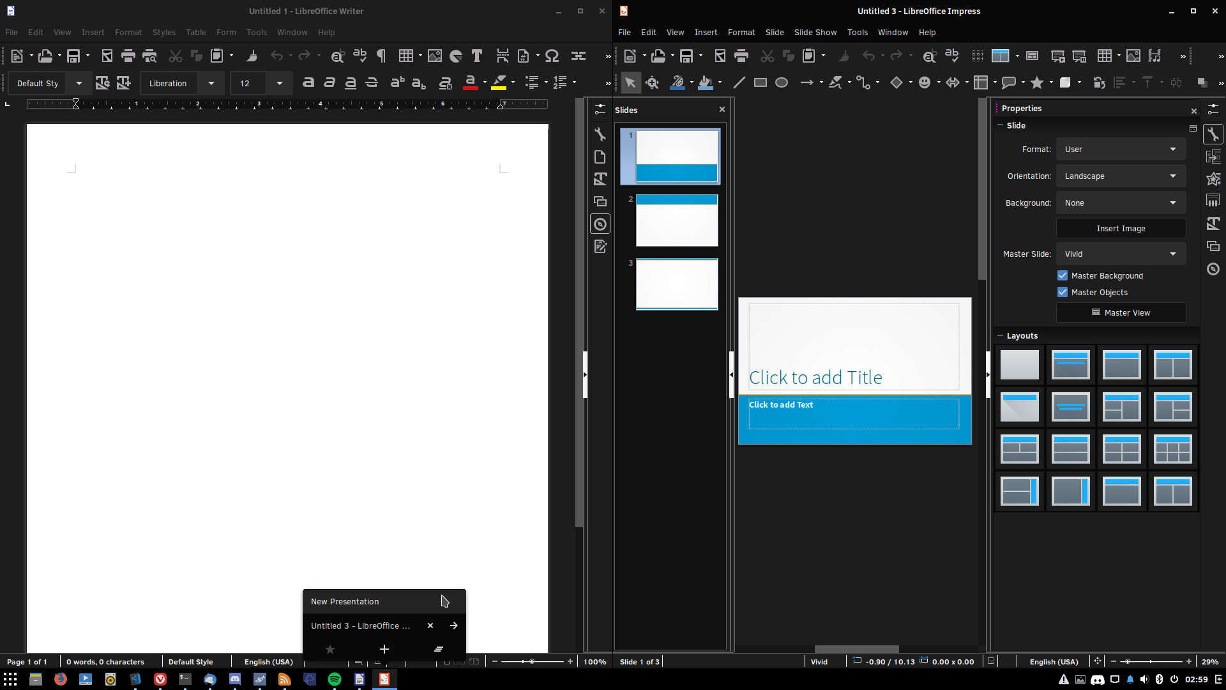The height and width of the screenshot is (690, 1226).
Task: Toggle Bold formatting in Writer
Action: (x=308, y=82)
